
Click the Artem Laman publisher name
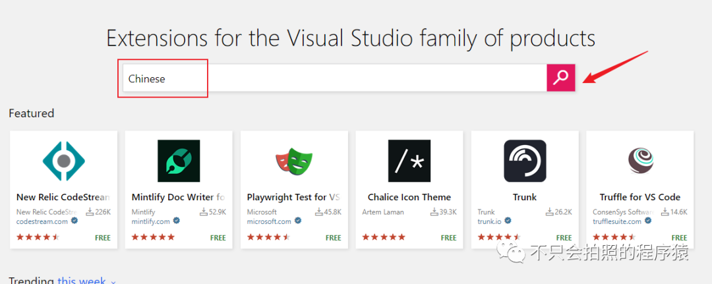pyautogui.click(x=382, y=212)
